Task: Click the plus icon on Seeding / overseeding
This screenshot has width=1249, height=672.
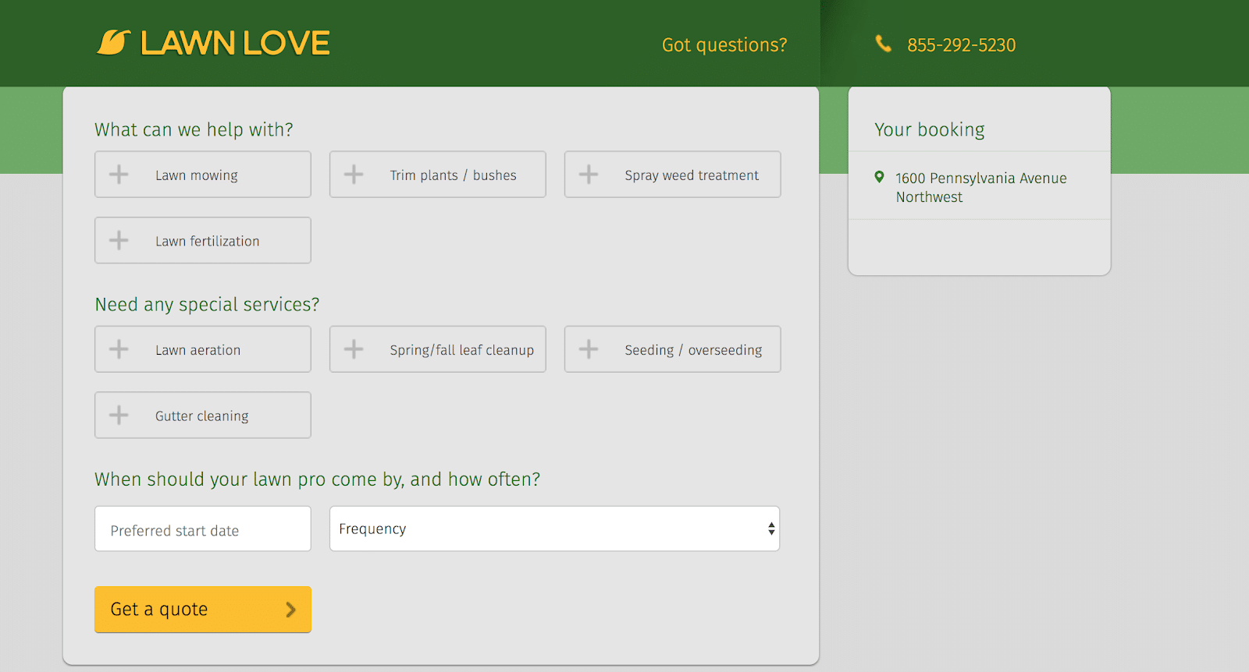Action: (x=589, y=349)
